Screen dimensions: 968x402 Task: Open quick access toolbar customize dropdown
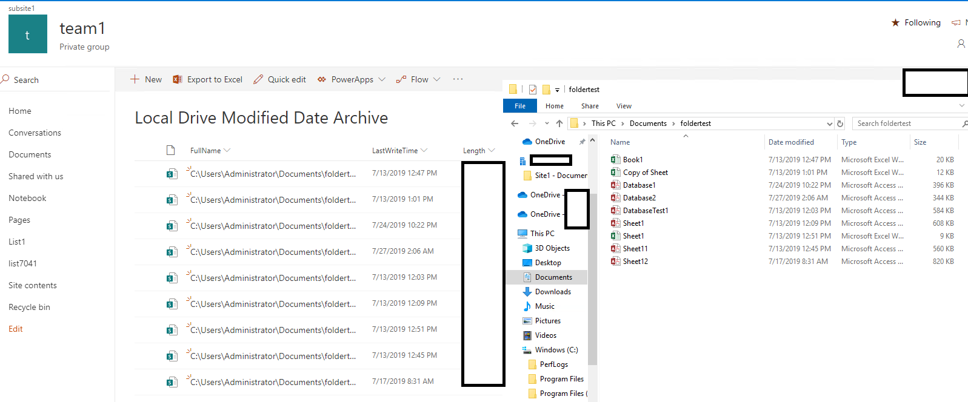click(557, 90)
